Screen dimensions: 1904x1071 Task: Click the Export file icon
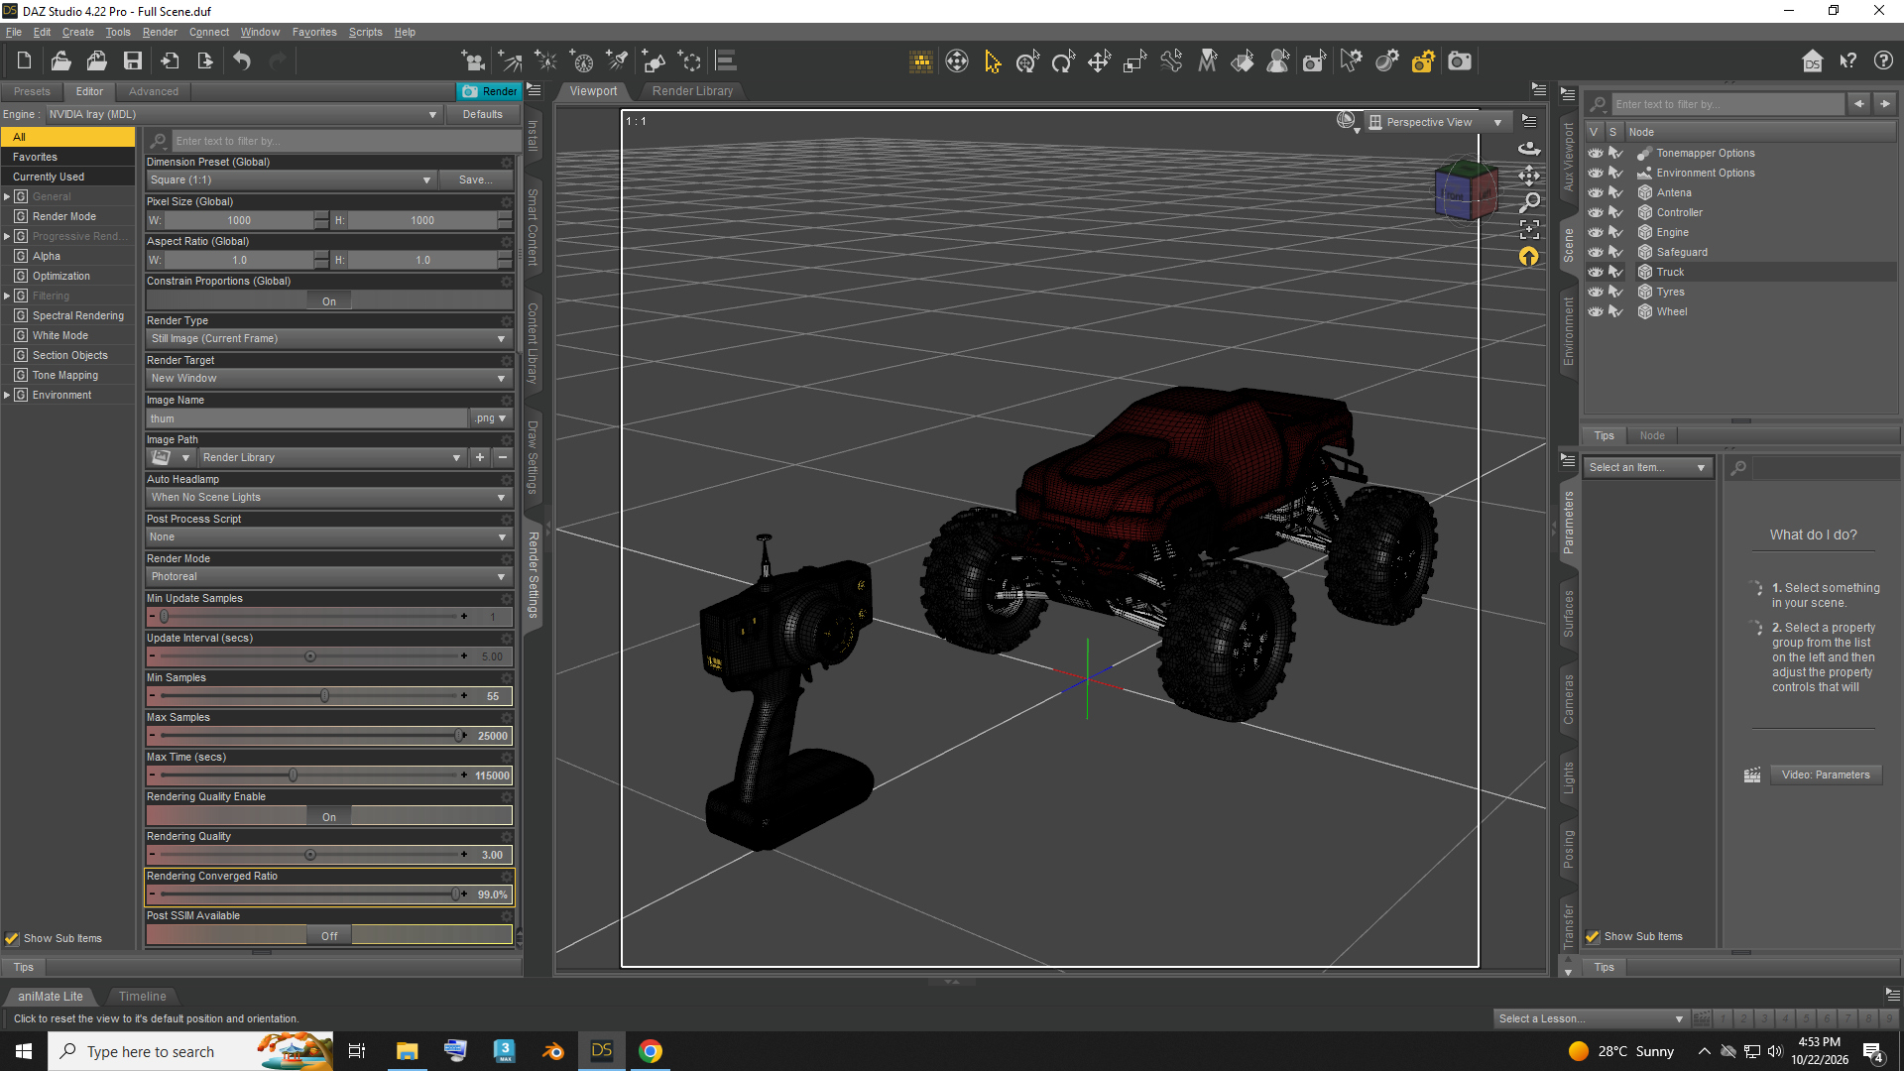[205, 61]
